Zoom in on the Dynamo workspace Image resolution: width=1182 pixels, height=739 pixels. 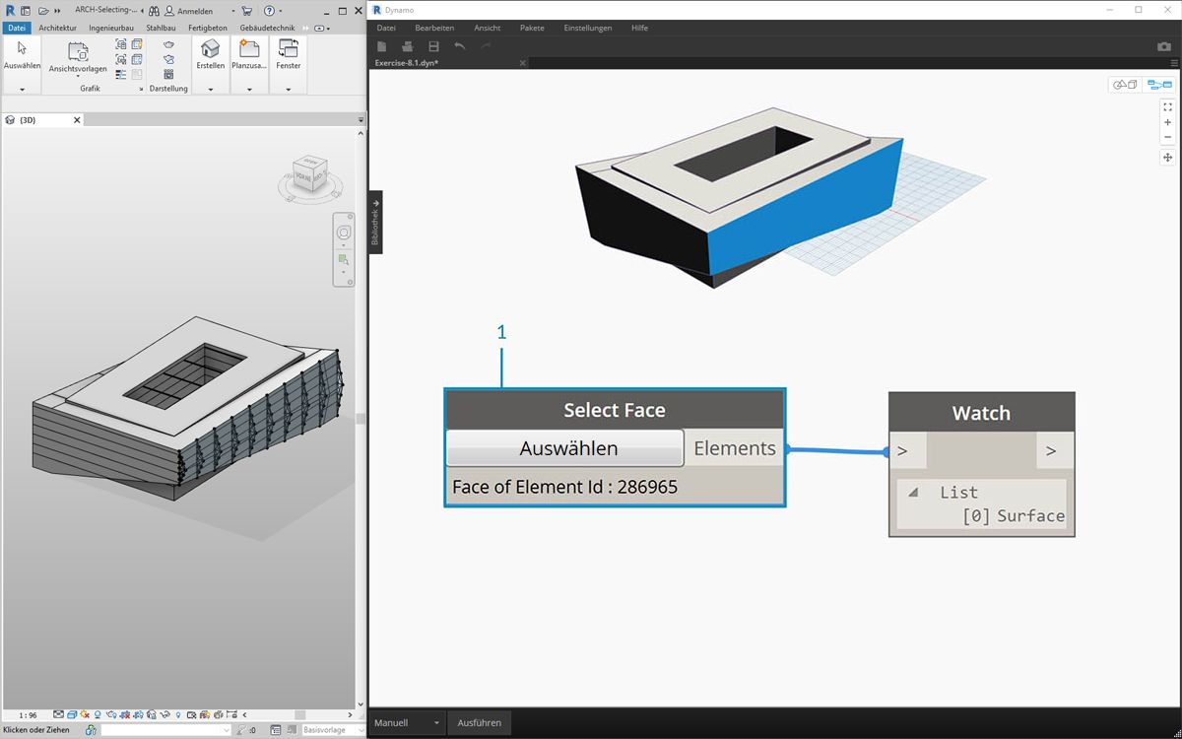(1167, 122)
